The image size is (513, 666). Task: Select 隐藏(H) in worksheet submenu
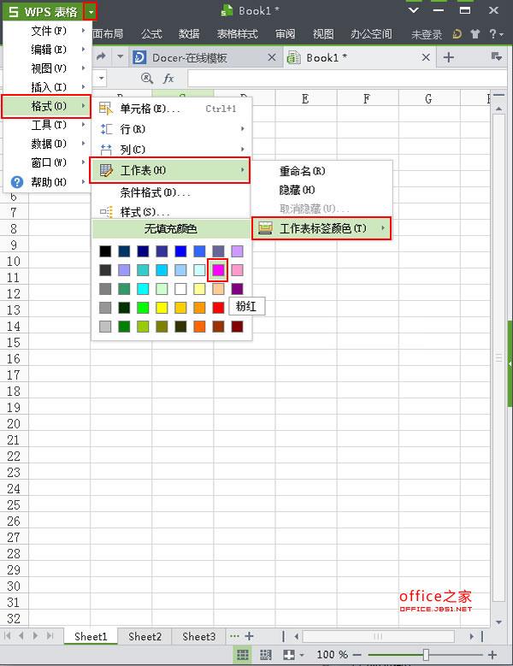click(321, 190)
